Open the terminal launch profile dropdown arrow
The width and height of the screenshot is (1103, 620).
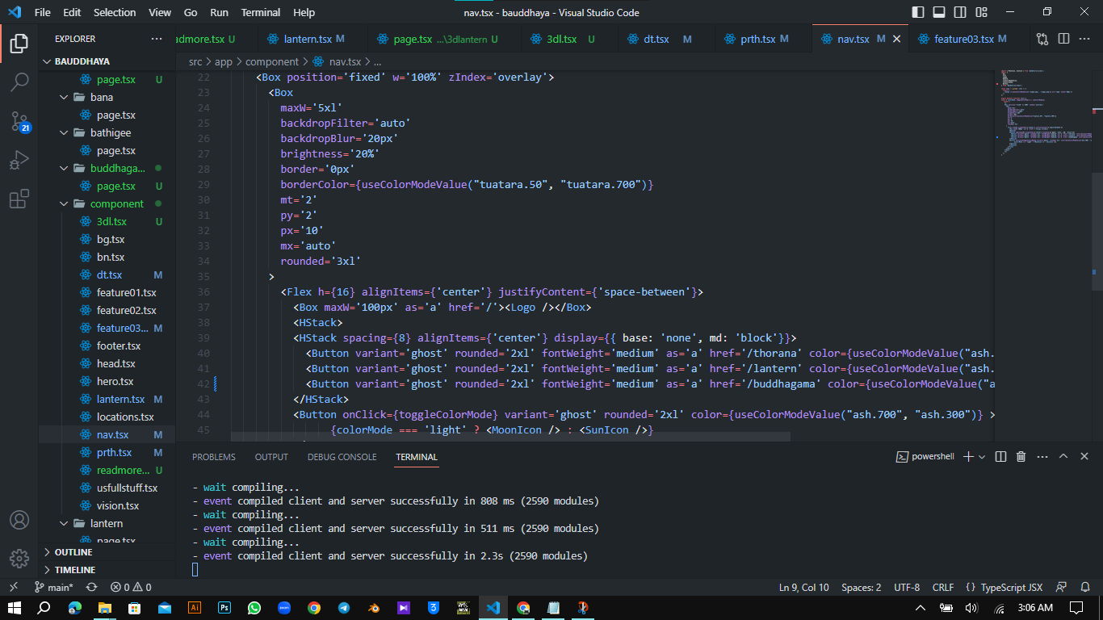click(x=982, y=457)
